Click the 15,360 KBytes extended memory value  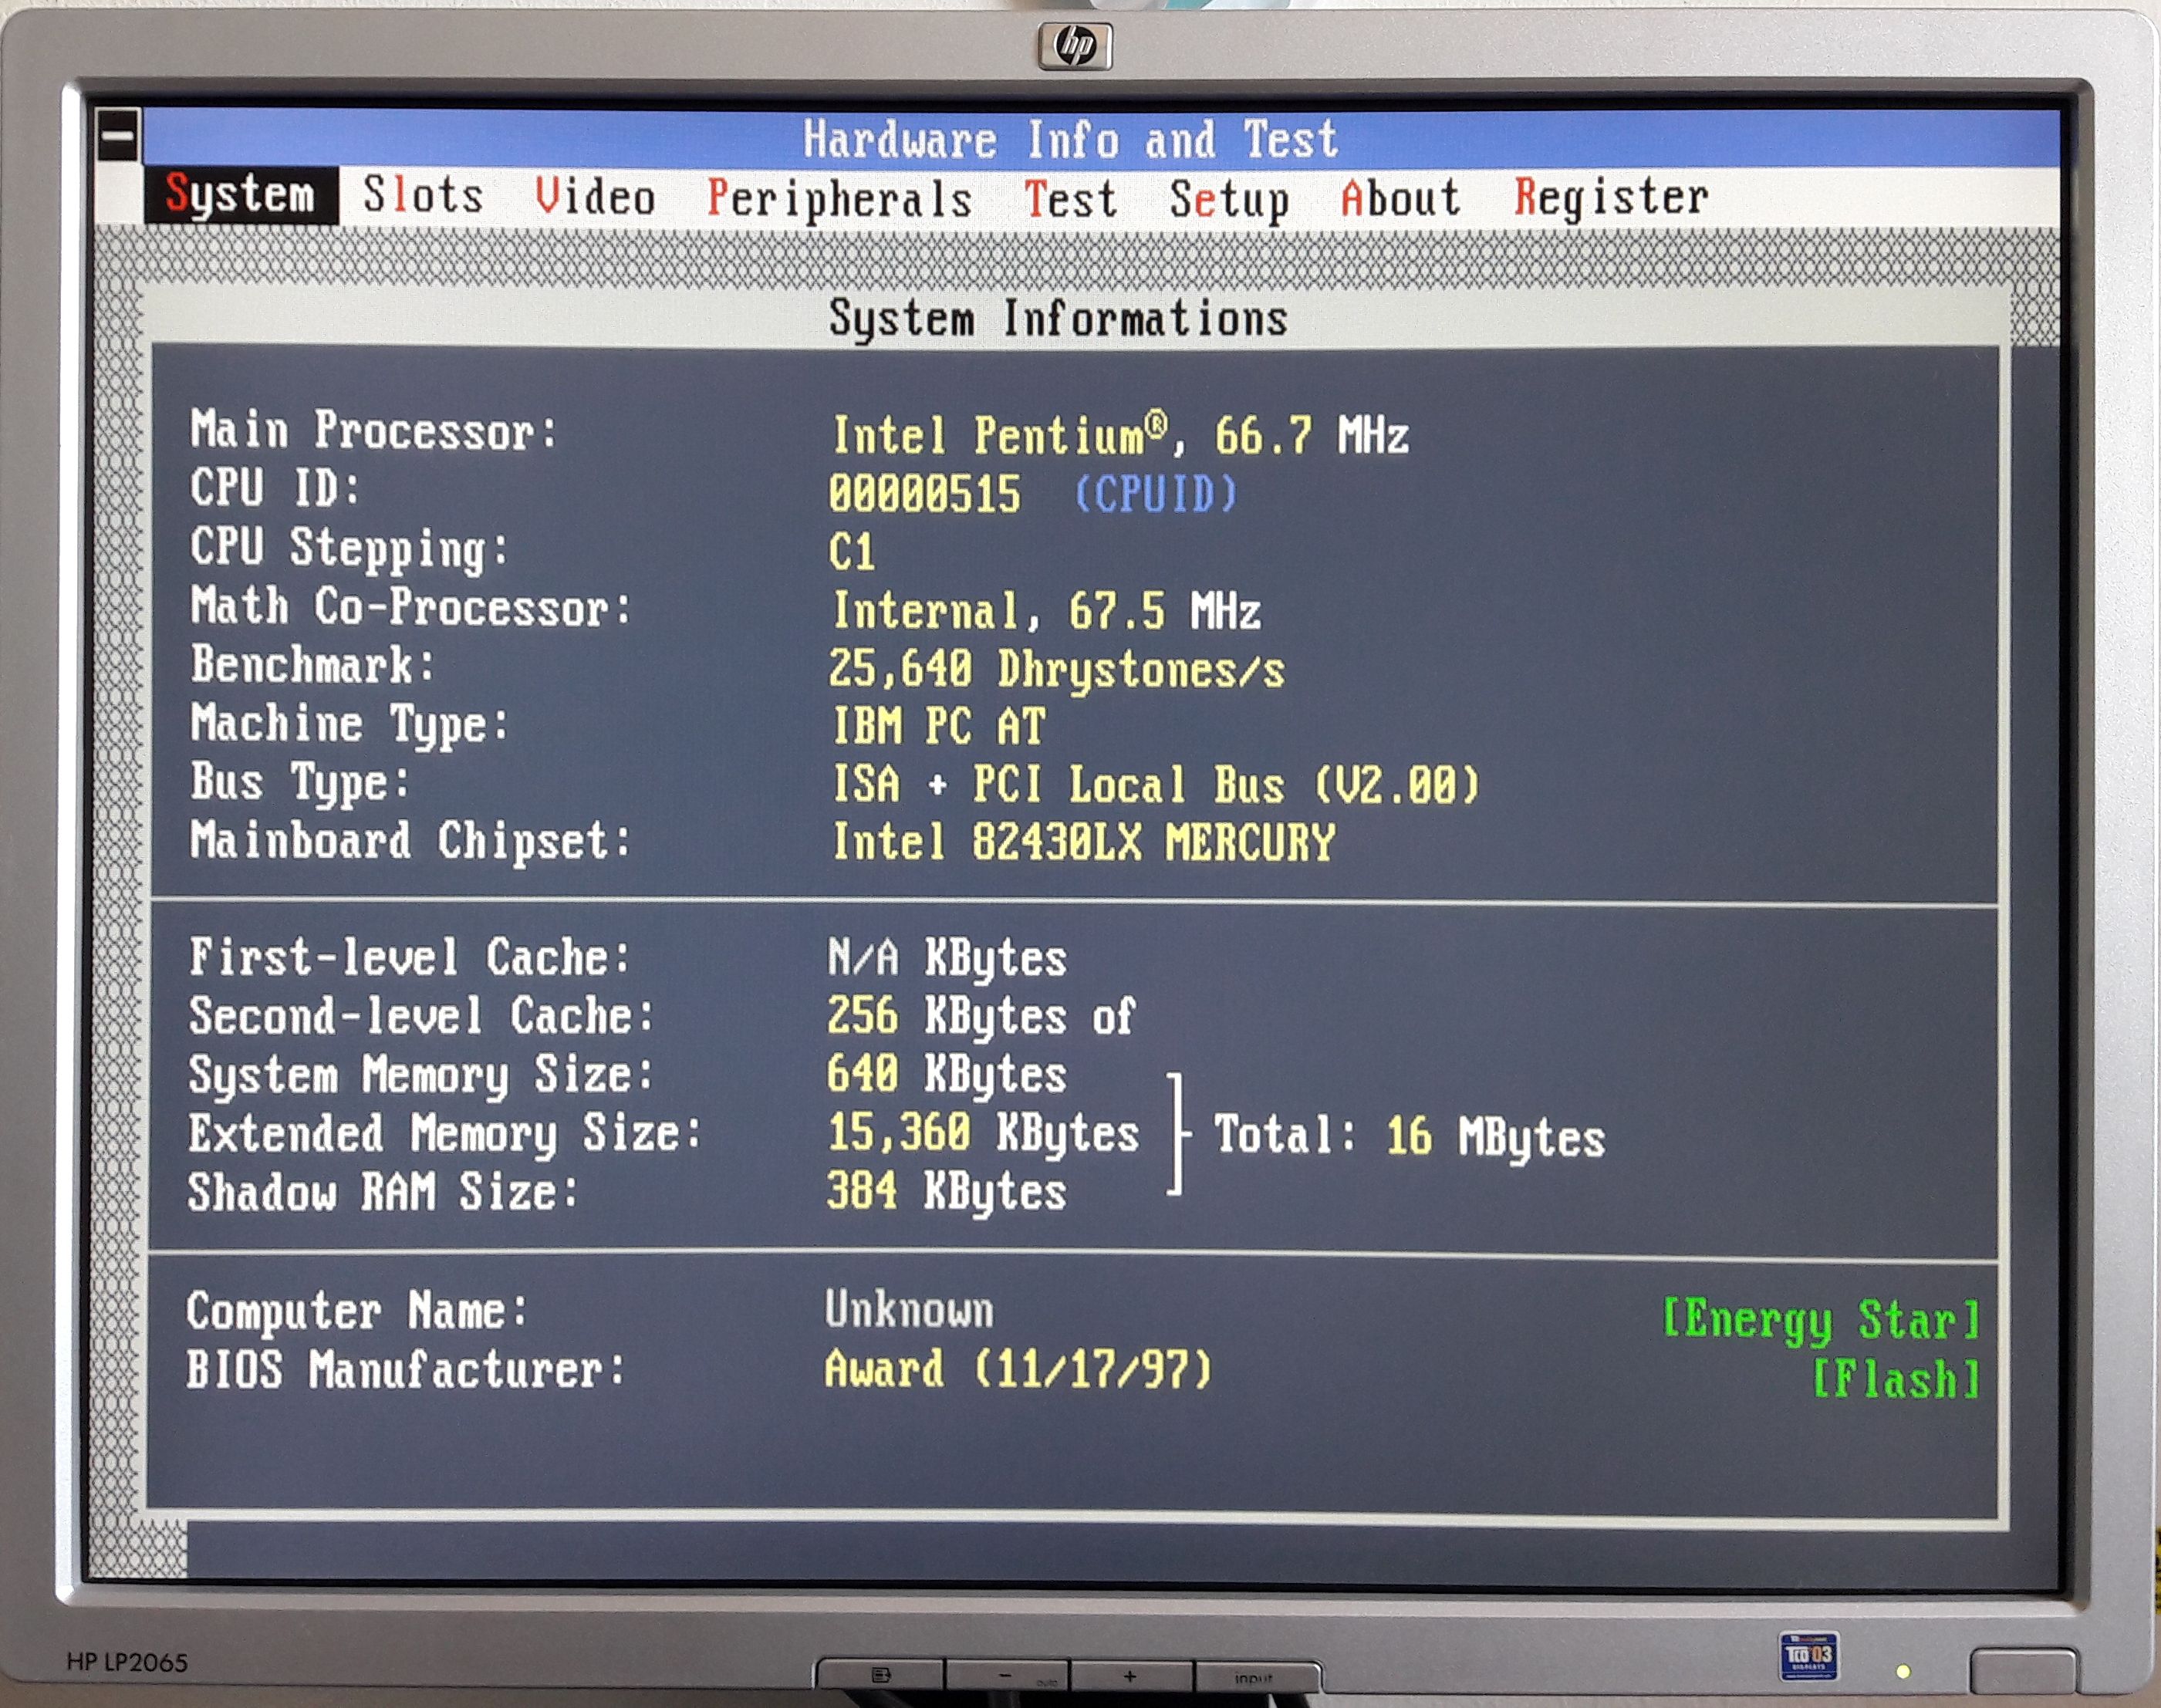tap(984, 1133)
